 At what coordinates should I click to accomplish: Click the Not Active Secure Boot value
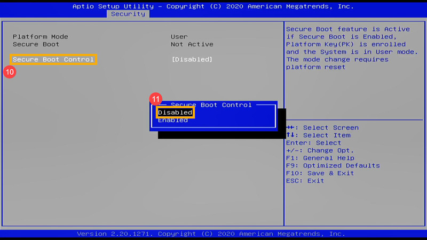(x=192, y=44)
